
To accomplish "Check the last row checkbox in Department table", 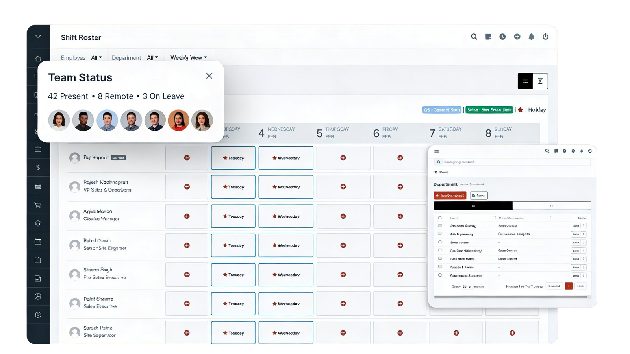I will point(440,275).
